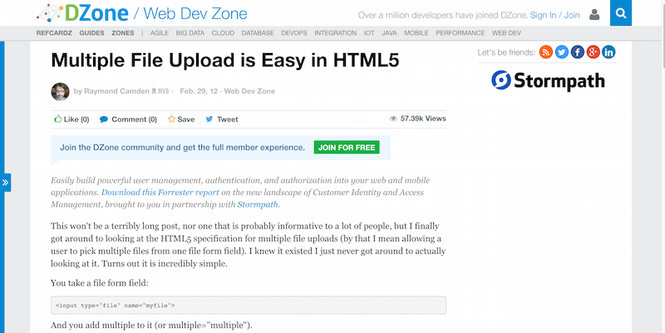Go to the DEVOPS zone

[x=294, y=32]
